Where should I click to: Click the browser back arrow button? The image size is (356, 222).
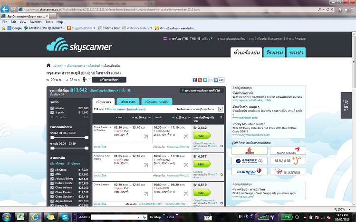(x=5, y=9)
